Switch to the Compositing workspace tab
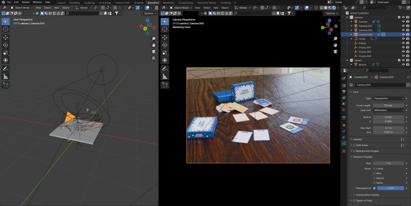411x206 pixels. point(186,2)
